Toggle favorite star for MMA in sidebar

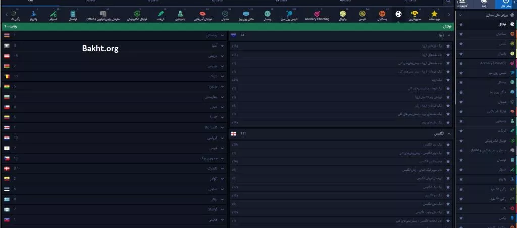coord(460,151)
